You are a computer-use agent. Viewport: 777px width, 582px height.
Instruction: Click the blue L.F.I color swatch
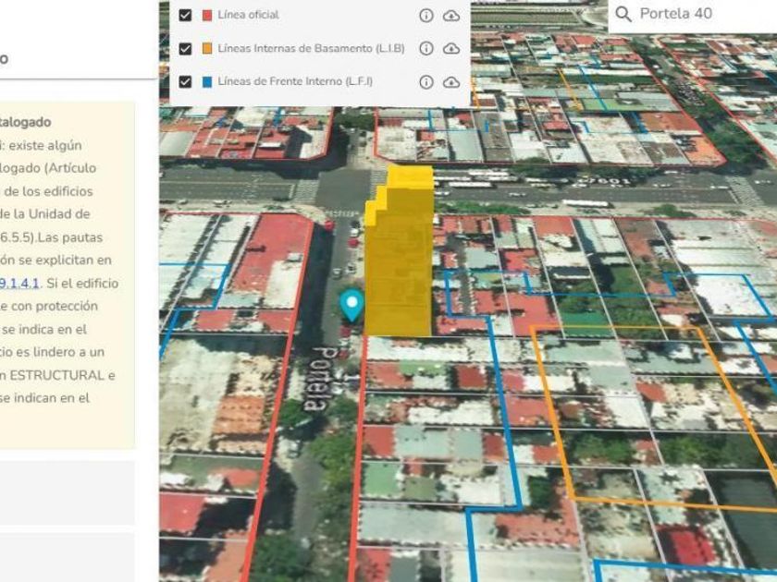[207, 81]
